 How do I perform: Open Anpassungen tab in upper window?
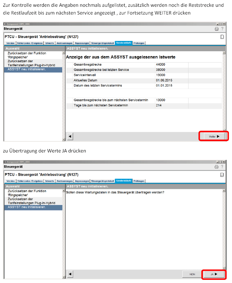82,43
